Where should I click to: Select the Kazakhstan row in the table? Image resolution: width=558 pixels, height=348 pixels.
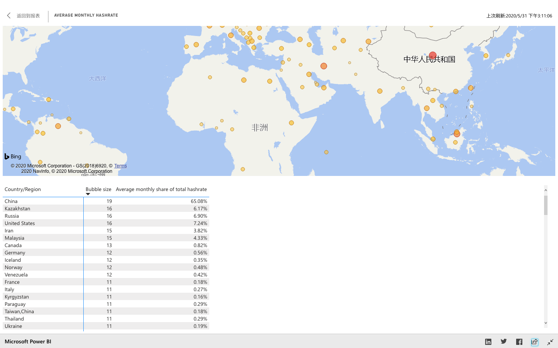[106, 208]
